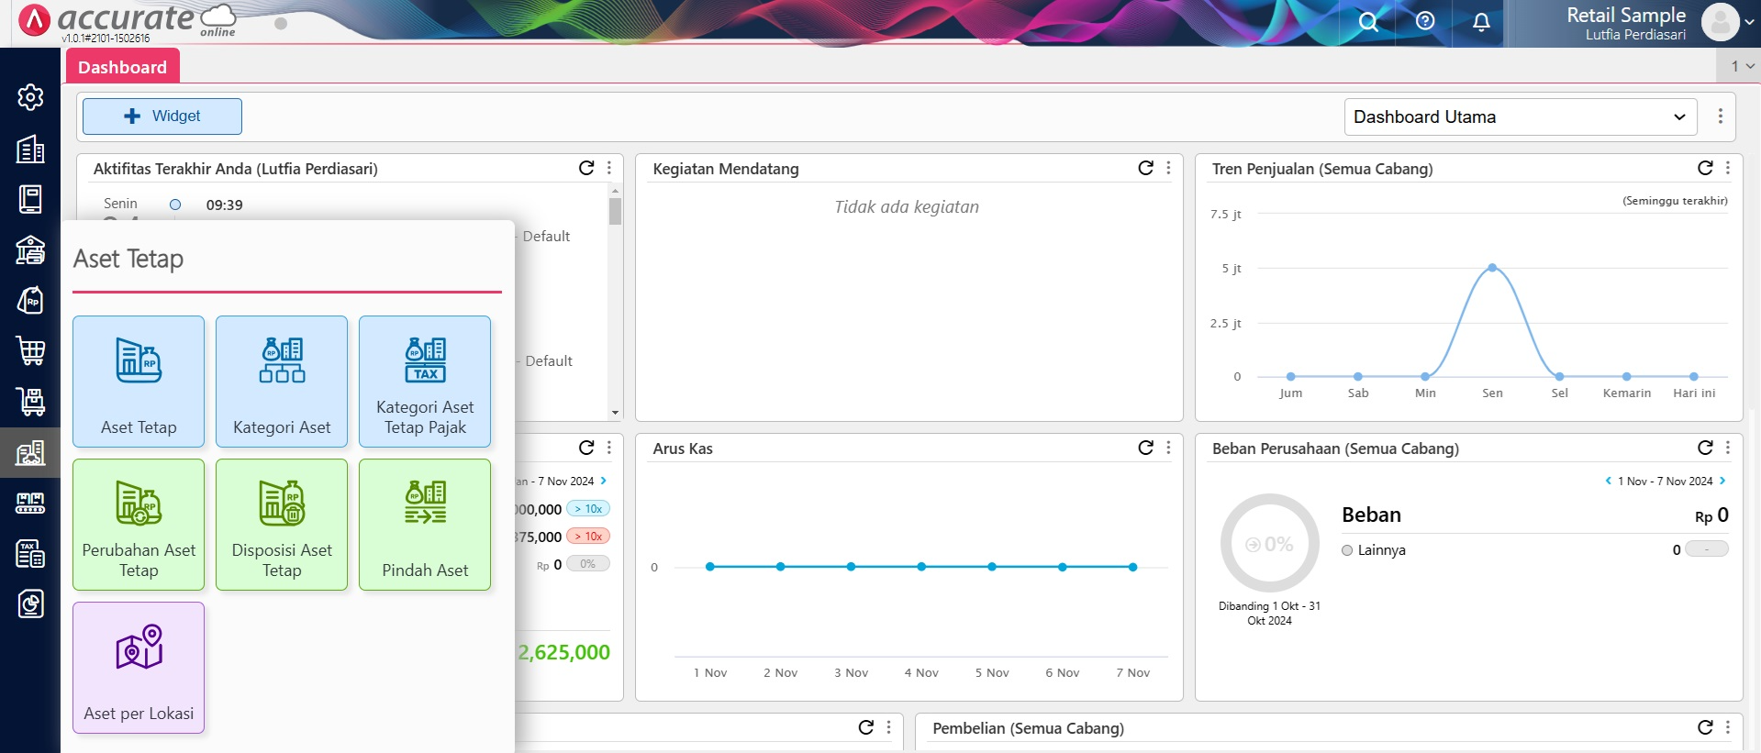Click the Hari ini point on sales chart
This screenshot has height=753, width=1761.
pyautogui.click(x=1694, y=376)
